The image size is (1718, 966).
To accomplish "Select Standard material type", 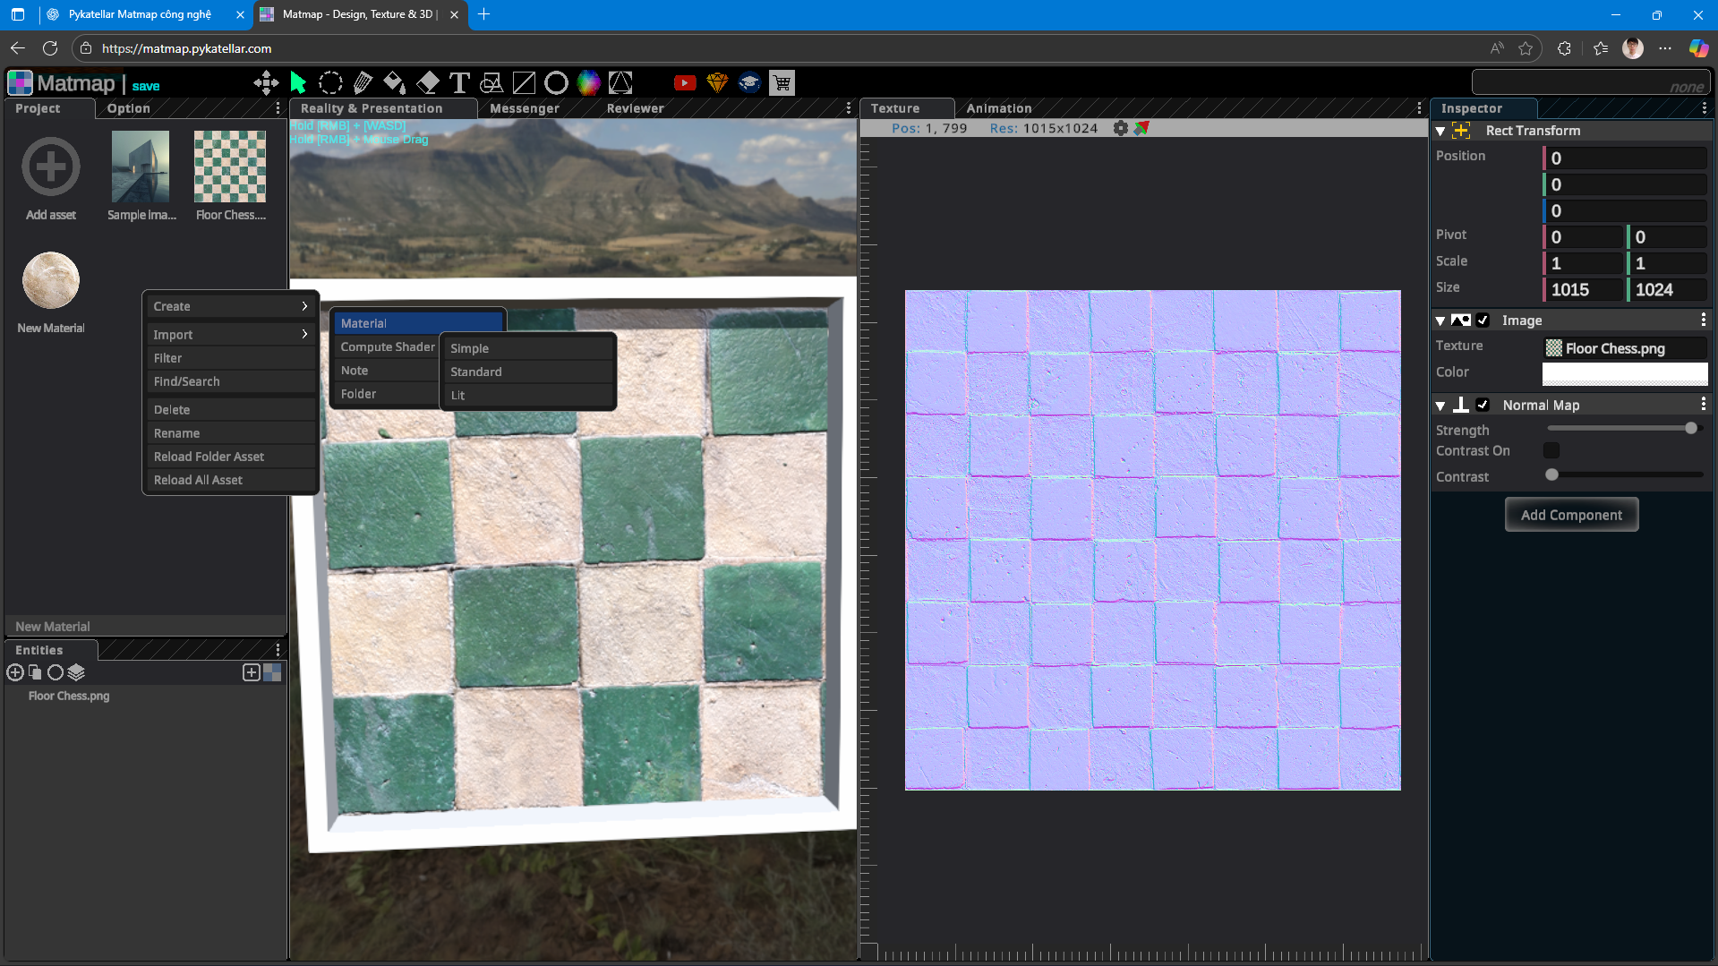I will tap(527, 372).
